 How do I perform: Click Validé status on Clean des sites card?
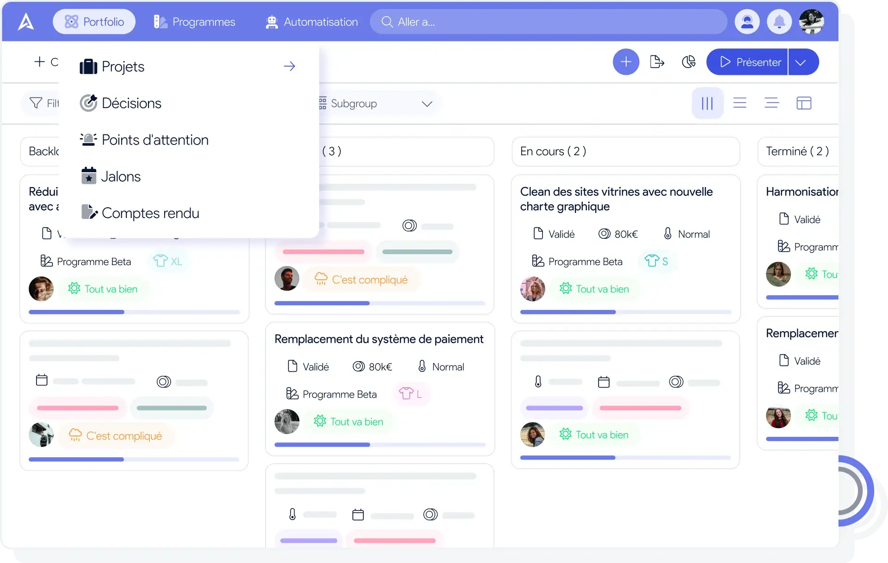pyautogui.click(x=554, y=234)
